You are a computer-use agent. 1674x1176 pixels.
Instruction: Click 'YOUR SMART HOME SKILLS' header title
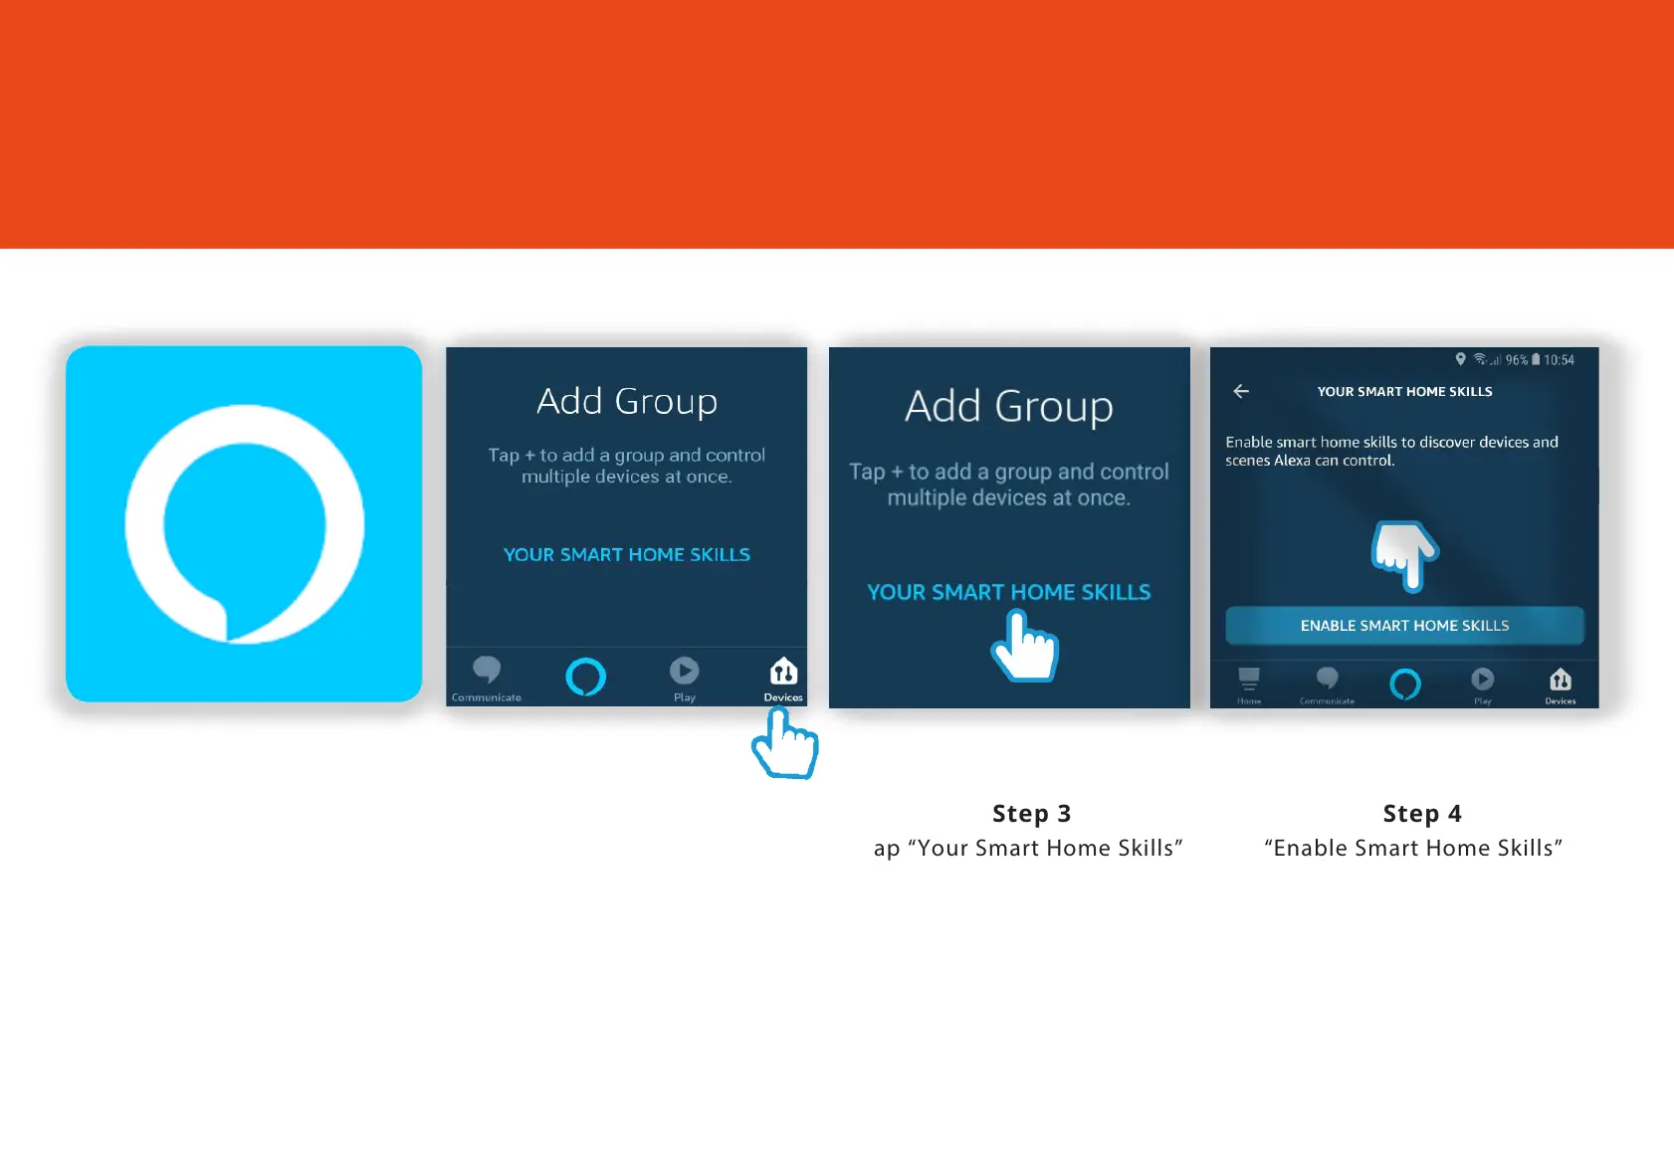tap(1404, 392)
